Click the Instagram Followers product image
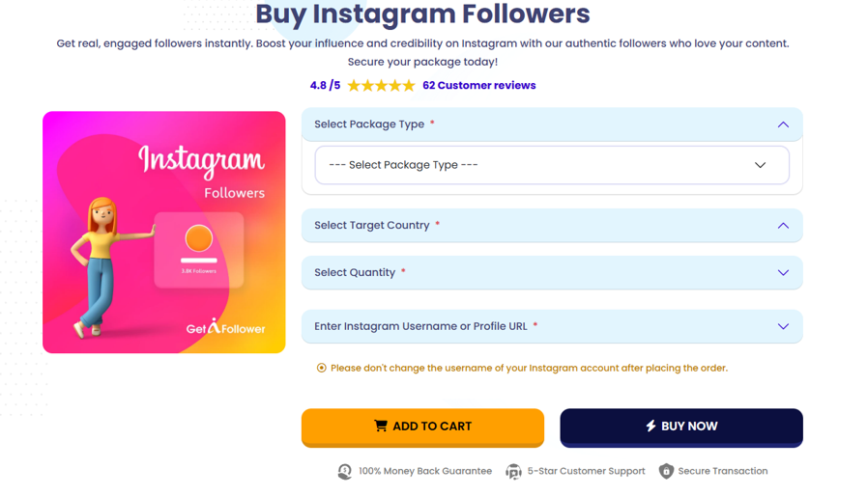The image size is (867, 496). pos(164,232)
